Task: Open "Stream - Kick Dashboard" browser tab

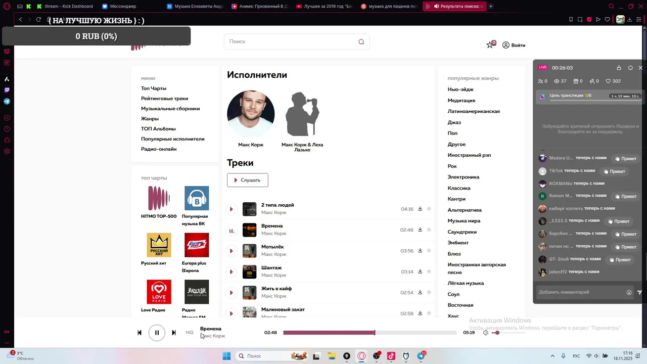Action: click(x=65, y=6)
